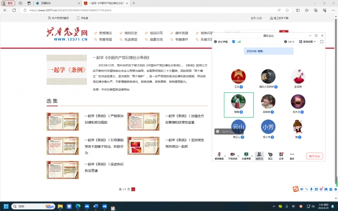Start screen sharing in Tencent Meeting
338x211 pixels.
click(246, 156)
